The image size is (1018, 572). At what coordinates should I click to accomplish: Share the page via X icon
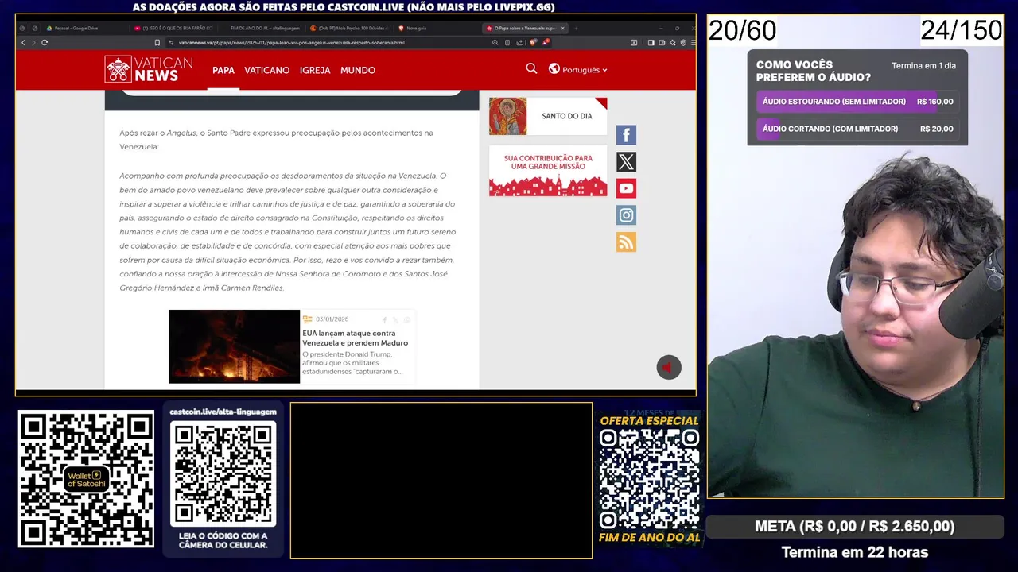(x=626, y=162)
